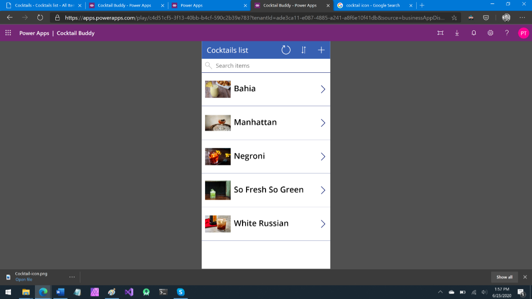The image size is (532, 299).
Task: Switch to the Cocktails list All Items tab
Action: (x=42, y=5)
